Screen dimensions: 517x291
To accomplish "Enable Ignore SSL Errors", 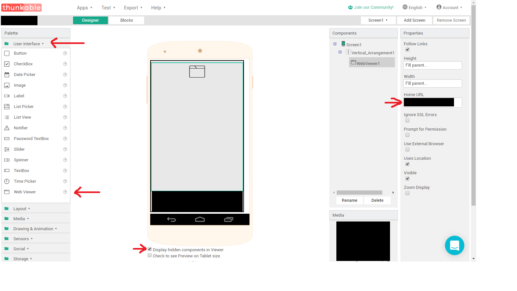I will click(407, 121).
